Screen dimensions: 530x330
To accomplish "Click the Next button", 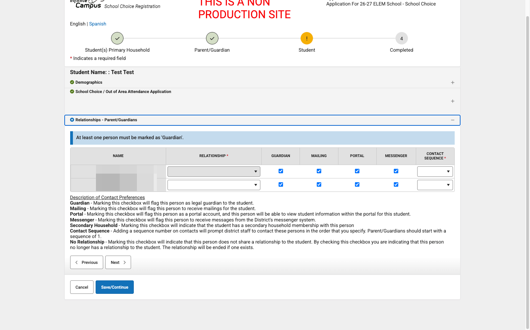I will coord(118,262).
